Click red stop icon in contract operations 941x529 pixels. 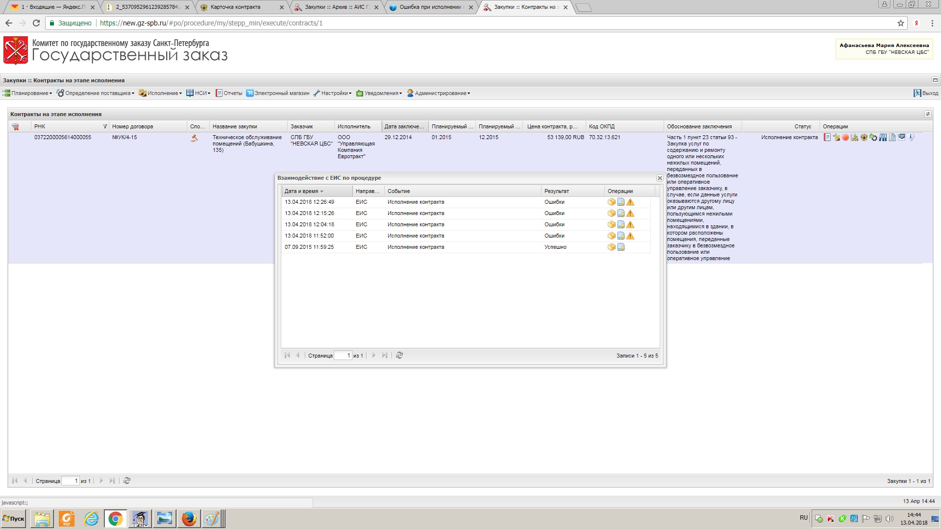(x=845, y=138)
